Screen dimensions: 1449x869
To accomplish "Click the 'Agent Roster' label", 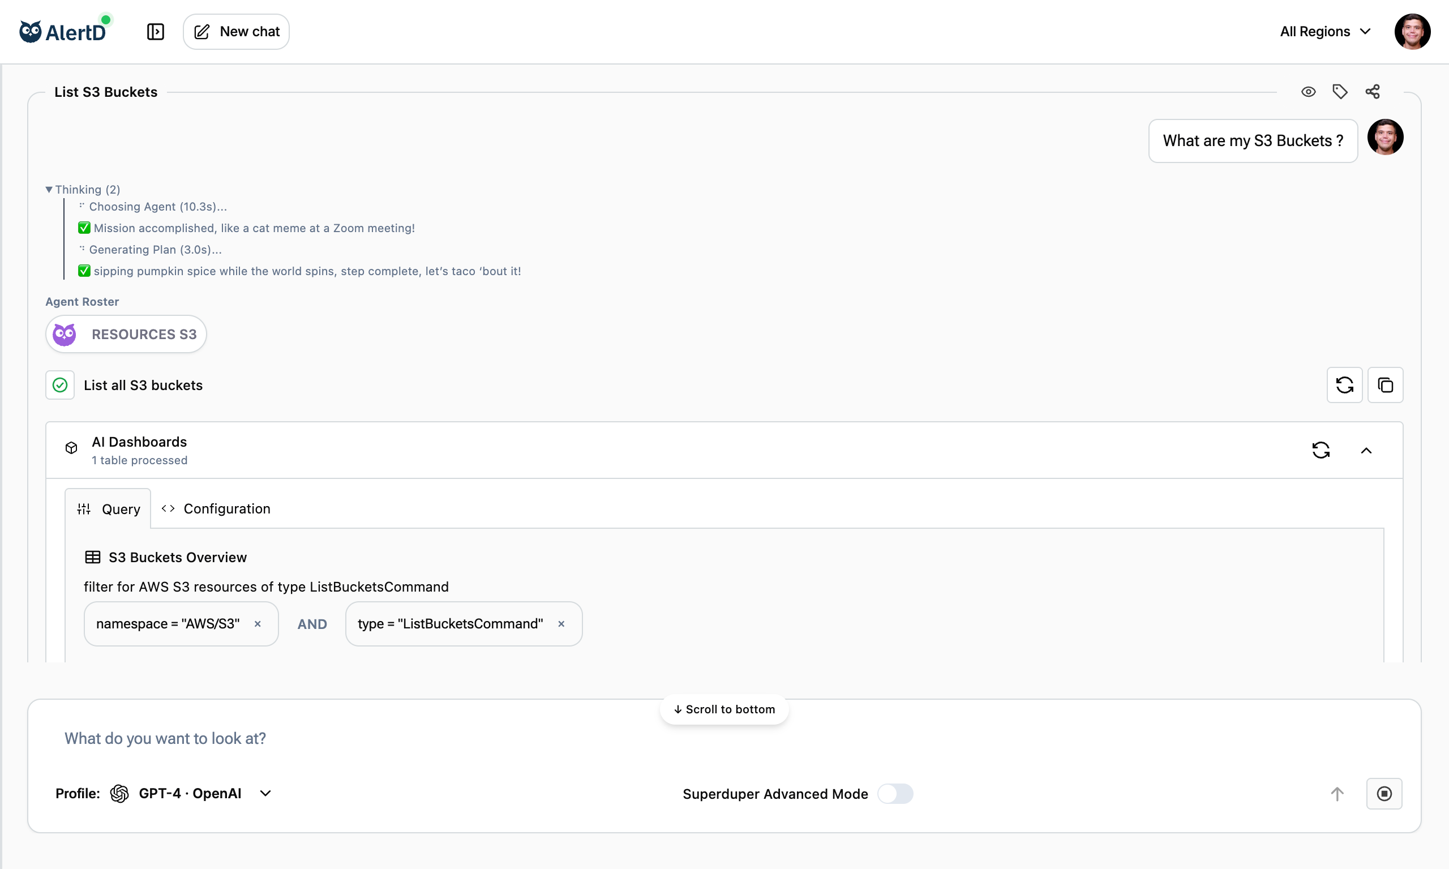I will (x=82, y=302).
